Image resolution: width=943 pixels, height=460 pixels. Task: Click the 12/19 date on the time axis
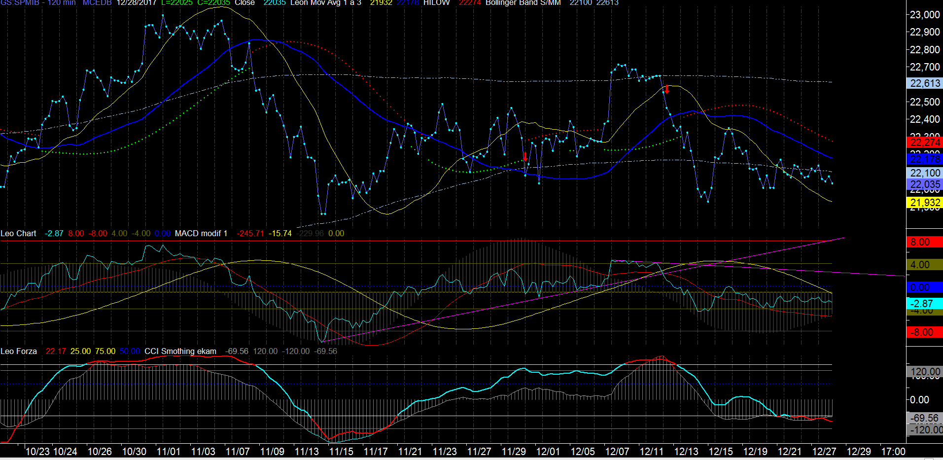755,451
